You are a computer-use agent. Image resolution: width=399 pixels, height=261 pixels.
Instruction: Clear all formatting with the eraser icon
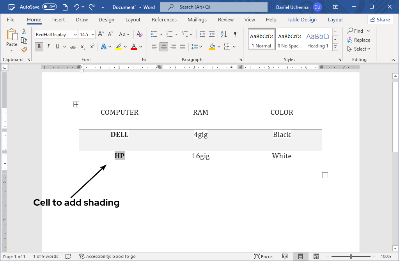[139, 35]
